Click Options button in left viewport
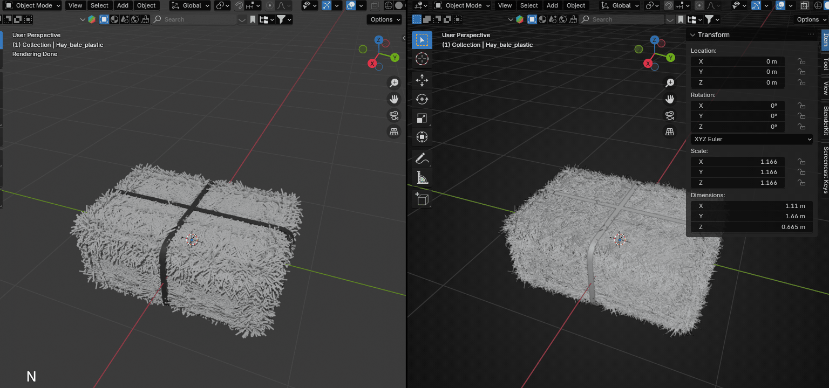The image size is (829, 388). 385,19
